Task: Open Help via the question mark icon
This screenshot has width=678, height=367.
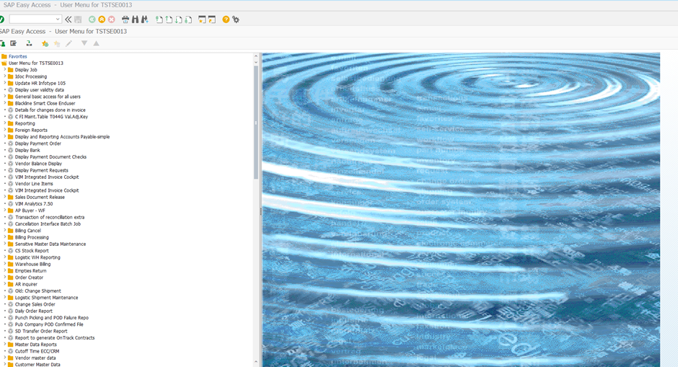Action: tap(226, 19)
